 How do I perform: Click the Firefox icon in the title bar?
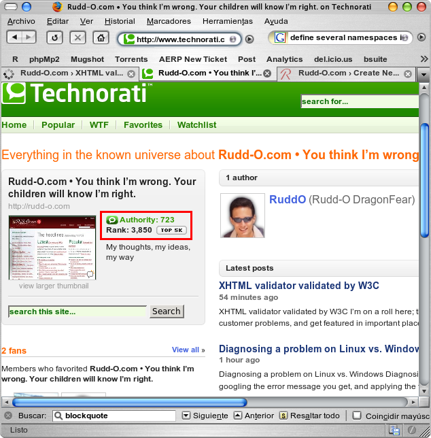click(x=57, y=7)
